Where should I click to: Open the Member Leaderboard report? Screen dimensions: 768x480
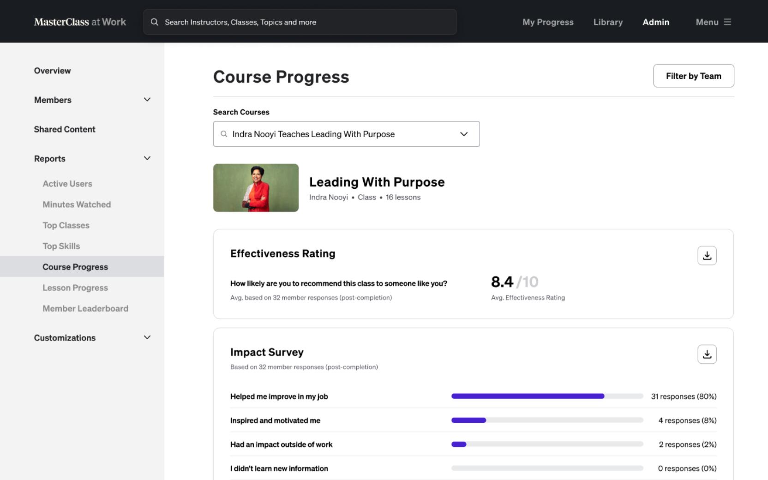(x=85, y=308)
